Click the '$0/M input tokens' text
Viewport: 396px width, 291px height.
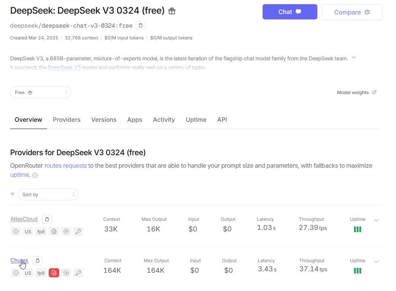coord(124,38)
